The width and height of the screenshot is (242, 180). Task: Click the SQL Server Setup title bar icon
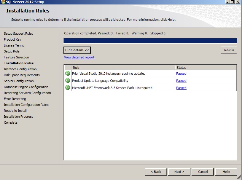click(3, 2)
